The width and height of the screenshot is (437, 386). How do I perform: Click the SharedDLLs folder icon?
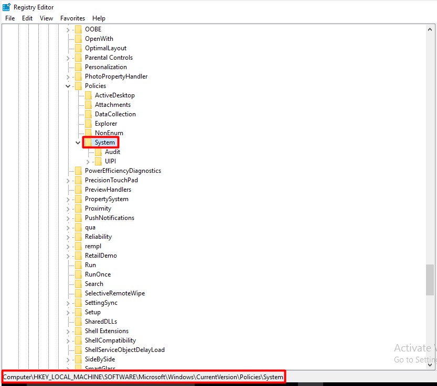(79, 322)
